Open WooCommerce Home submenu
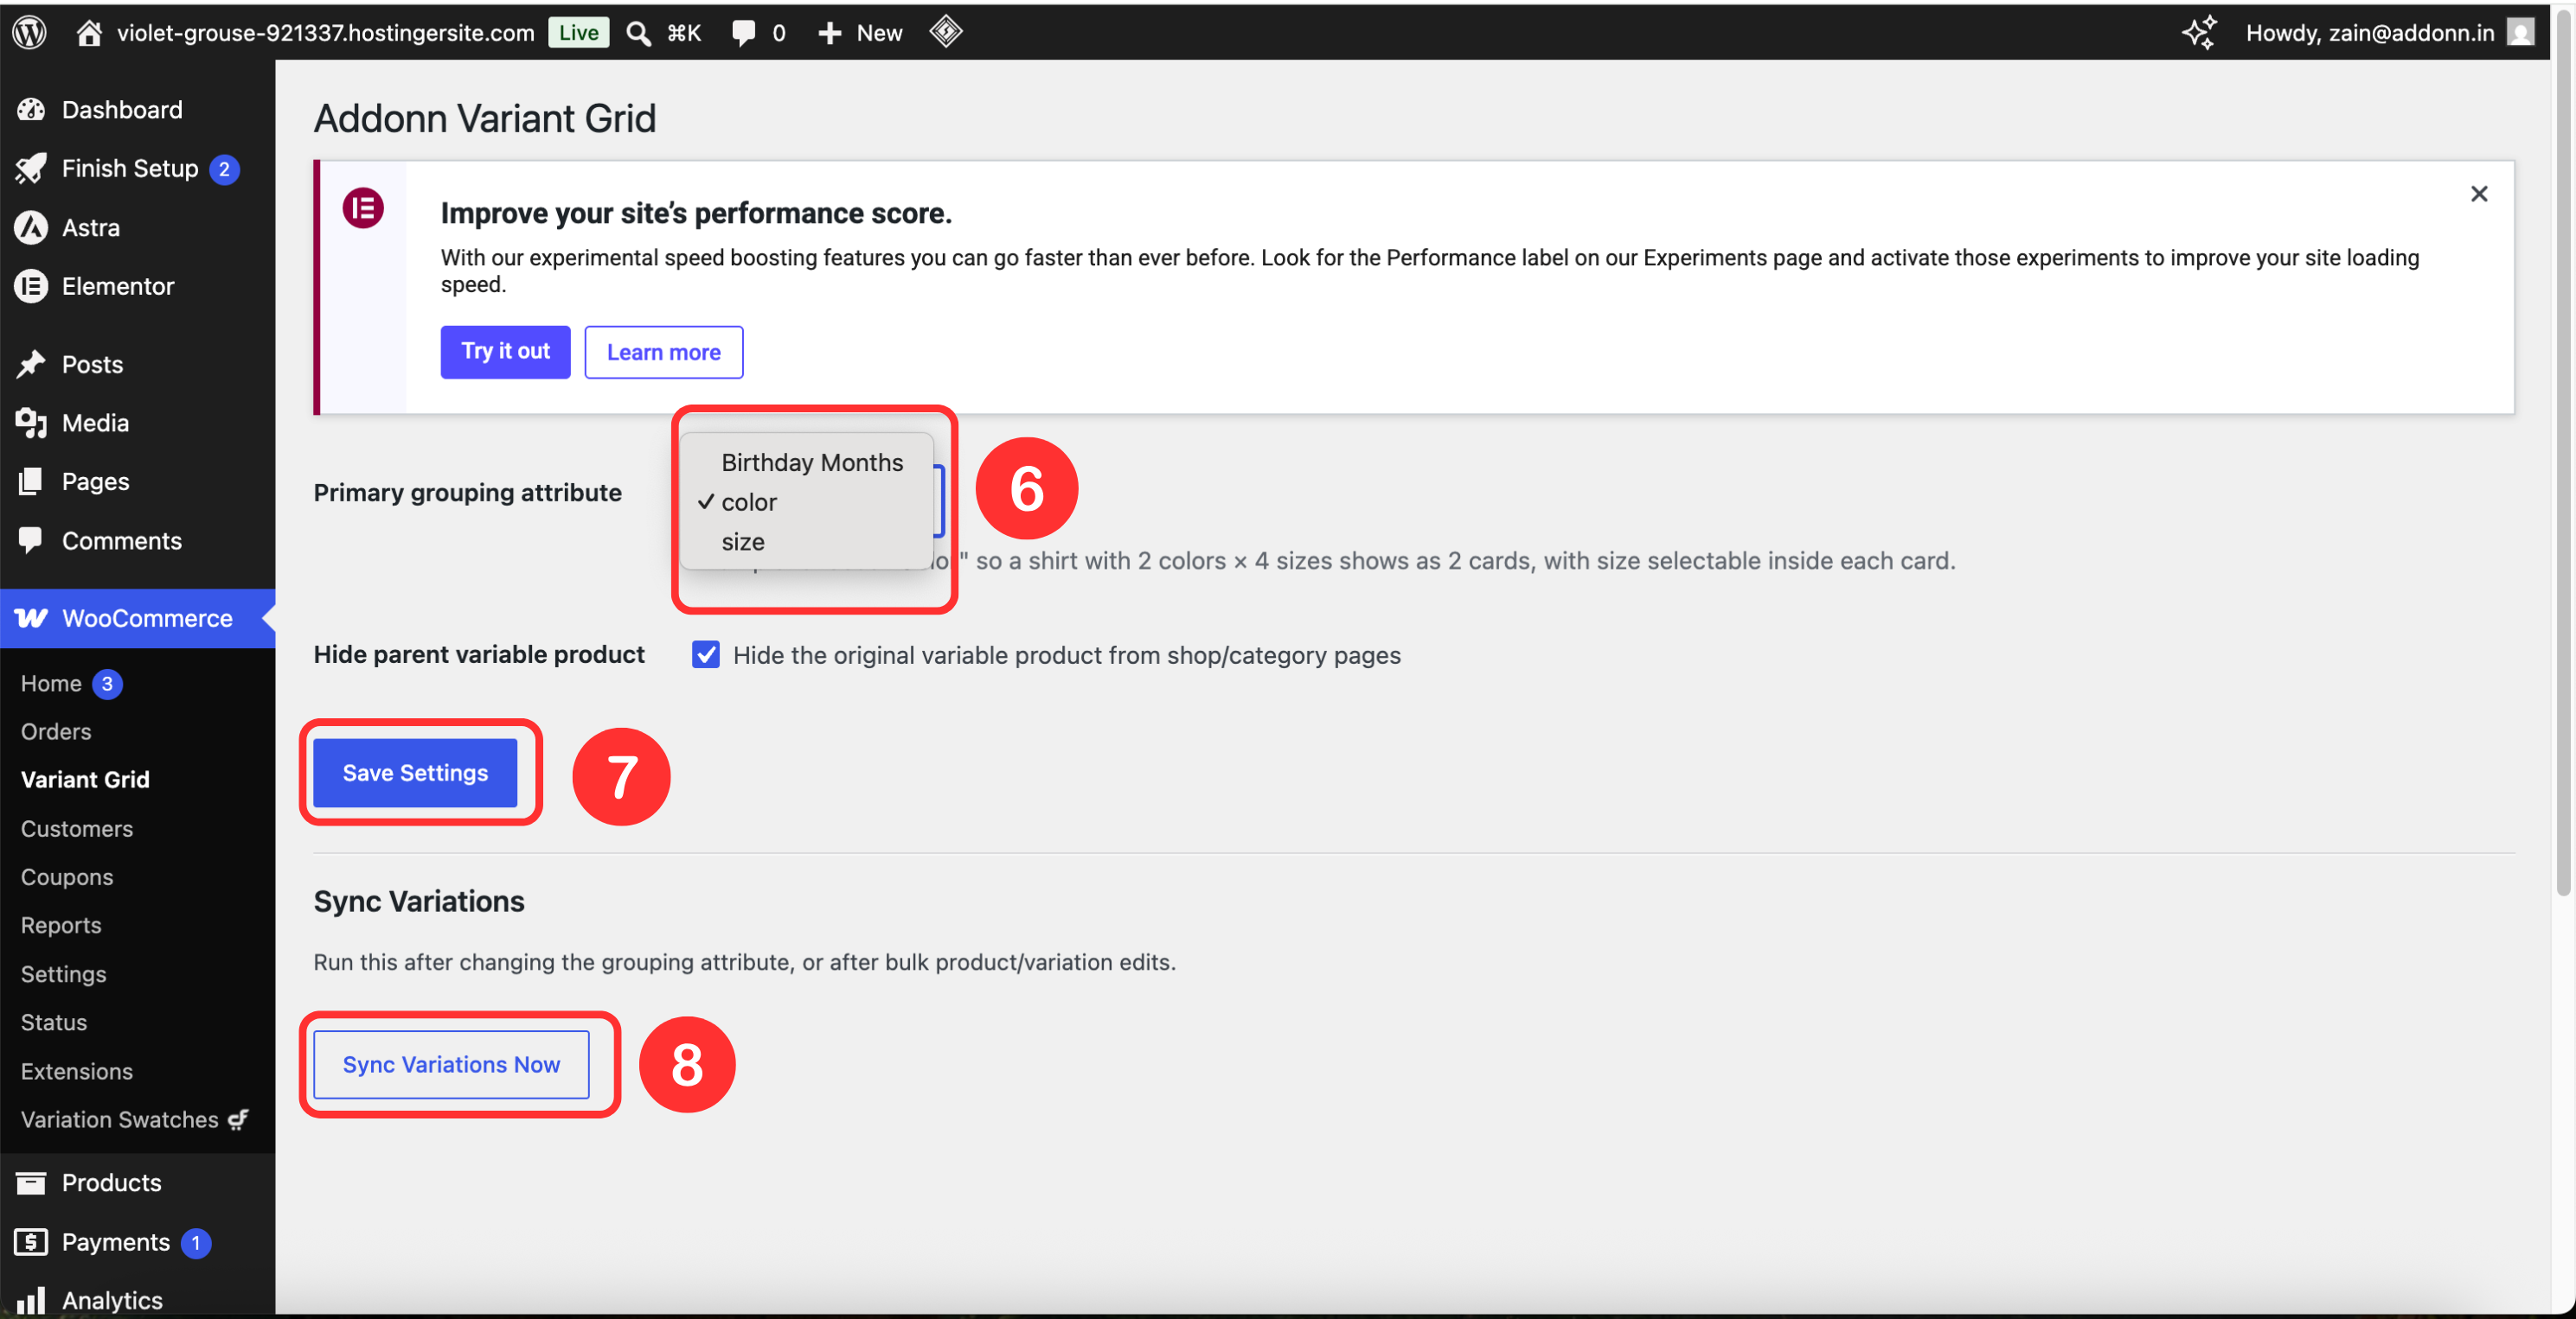Image resolution: width=2576 pixels, height=1319 pixels. coord(51,684)
